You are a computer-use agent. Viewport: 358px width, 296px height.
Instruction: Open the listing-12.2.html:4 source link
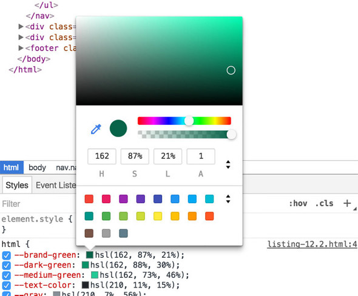point(312,244)
